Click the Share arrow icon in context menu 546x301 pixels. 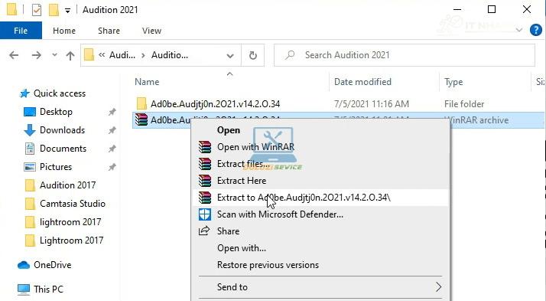pos(204,231)
